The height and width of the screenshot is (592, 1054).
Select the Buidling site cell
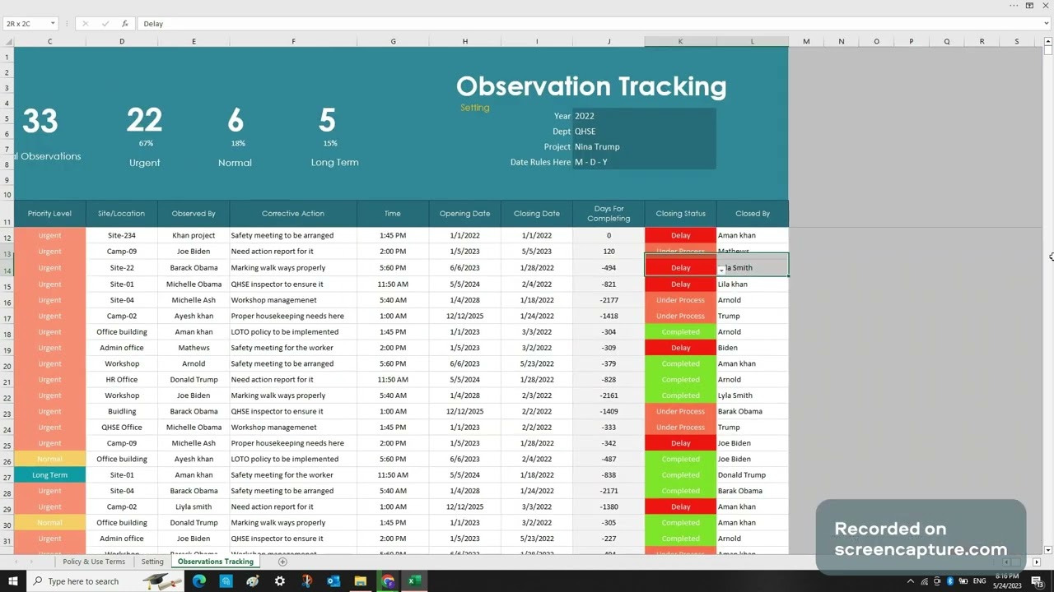pyautogui.click(x=122, y=411)
